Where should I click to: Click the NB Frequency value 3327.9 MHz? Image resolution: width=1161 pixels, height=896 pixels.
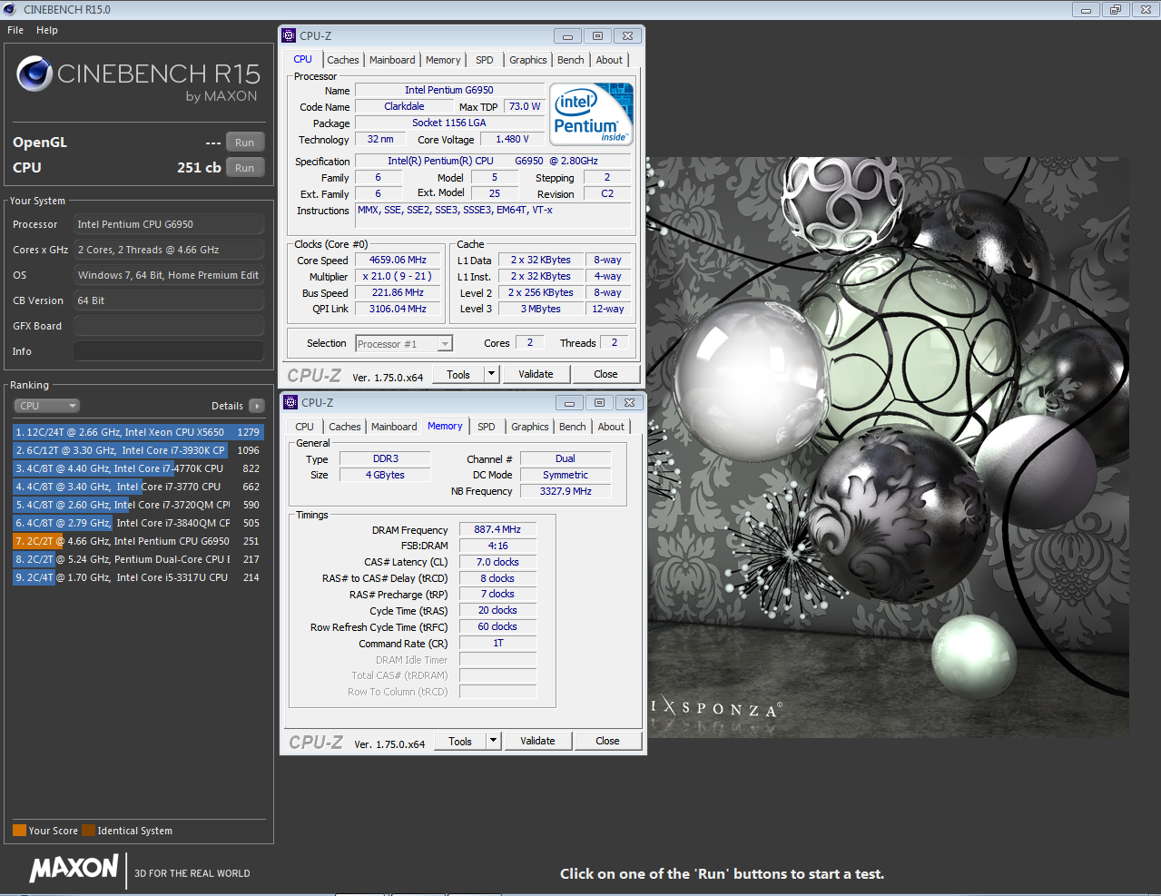pos(566,491)
